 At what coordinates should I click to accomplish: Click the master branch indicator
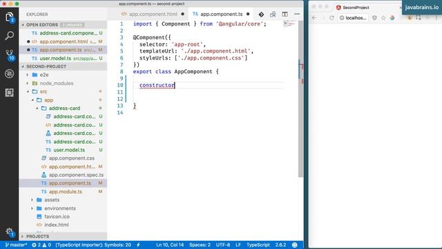(x=16, y=245)
